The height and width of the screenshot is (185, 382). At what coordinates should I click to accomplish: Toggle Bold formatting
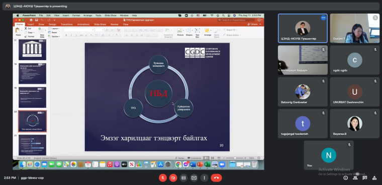pyautogui.click(x=66, y=35)
